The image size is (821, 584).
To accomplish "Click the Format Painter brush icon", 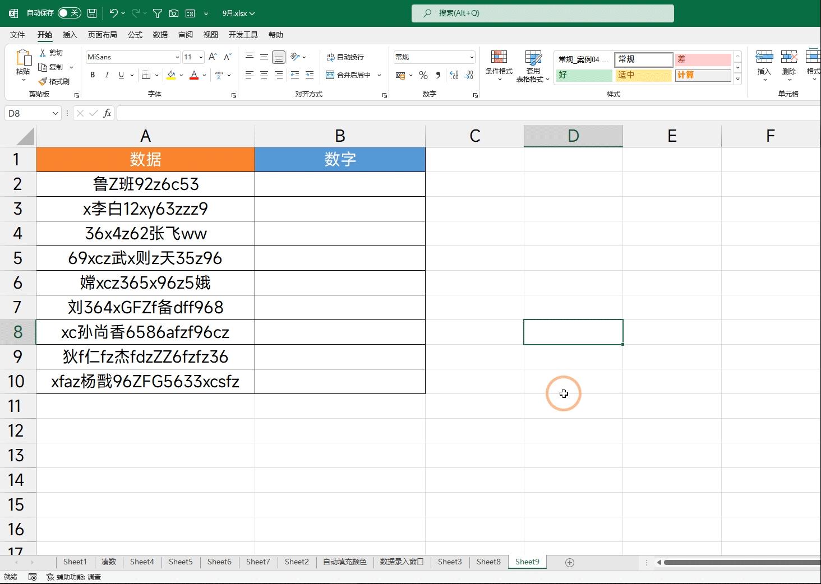I will point(43,82).
